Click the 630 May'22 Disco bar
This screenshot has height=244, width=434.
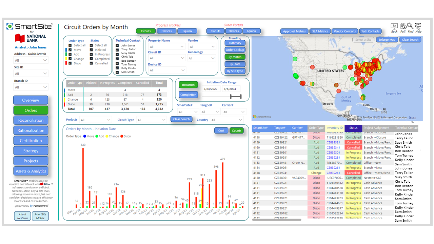coord(83,178)
